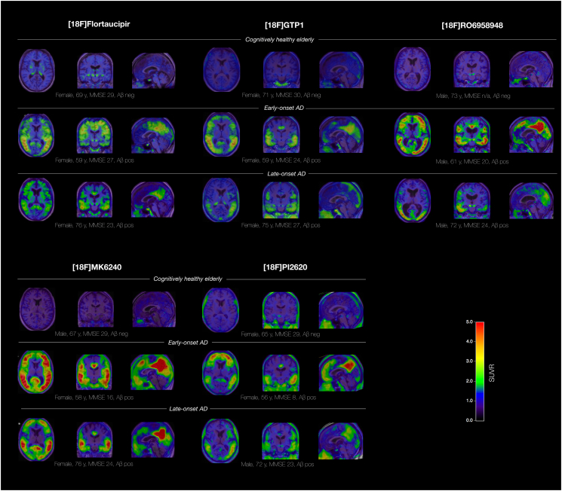Open RO6958948 late-onset AD sagittal scan
The height and width of the screenshot is (491, 562).
[x=531, y=200]
